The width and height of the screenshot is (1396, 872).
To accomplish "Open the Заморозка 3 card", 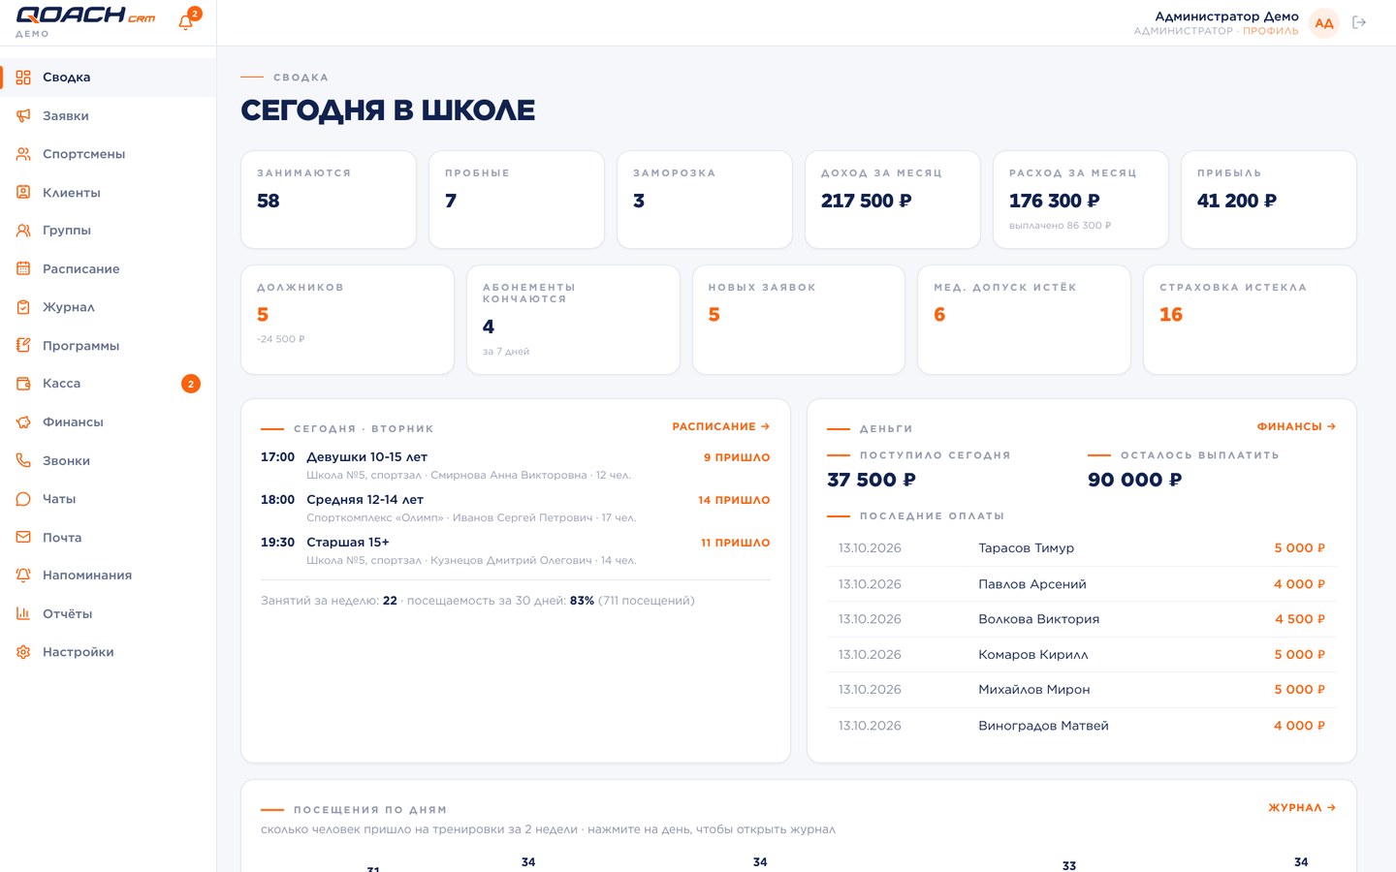I will [705, 200].
